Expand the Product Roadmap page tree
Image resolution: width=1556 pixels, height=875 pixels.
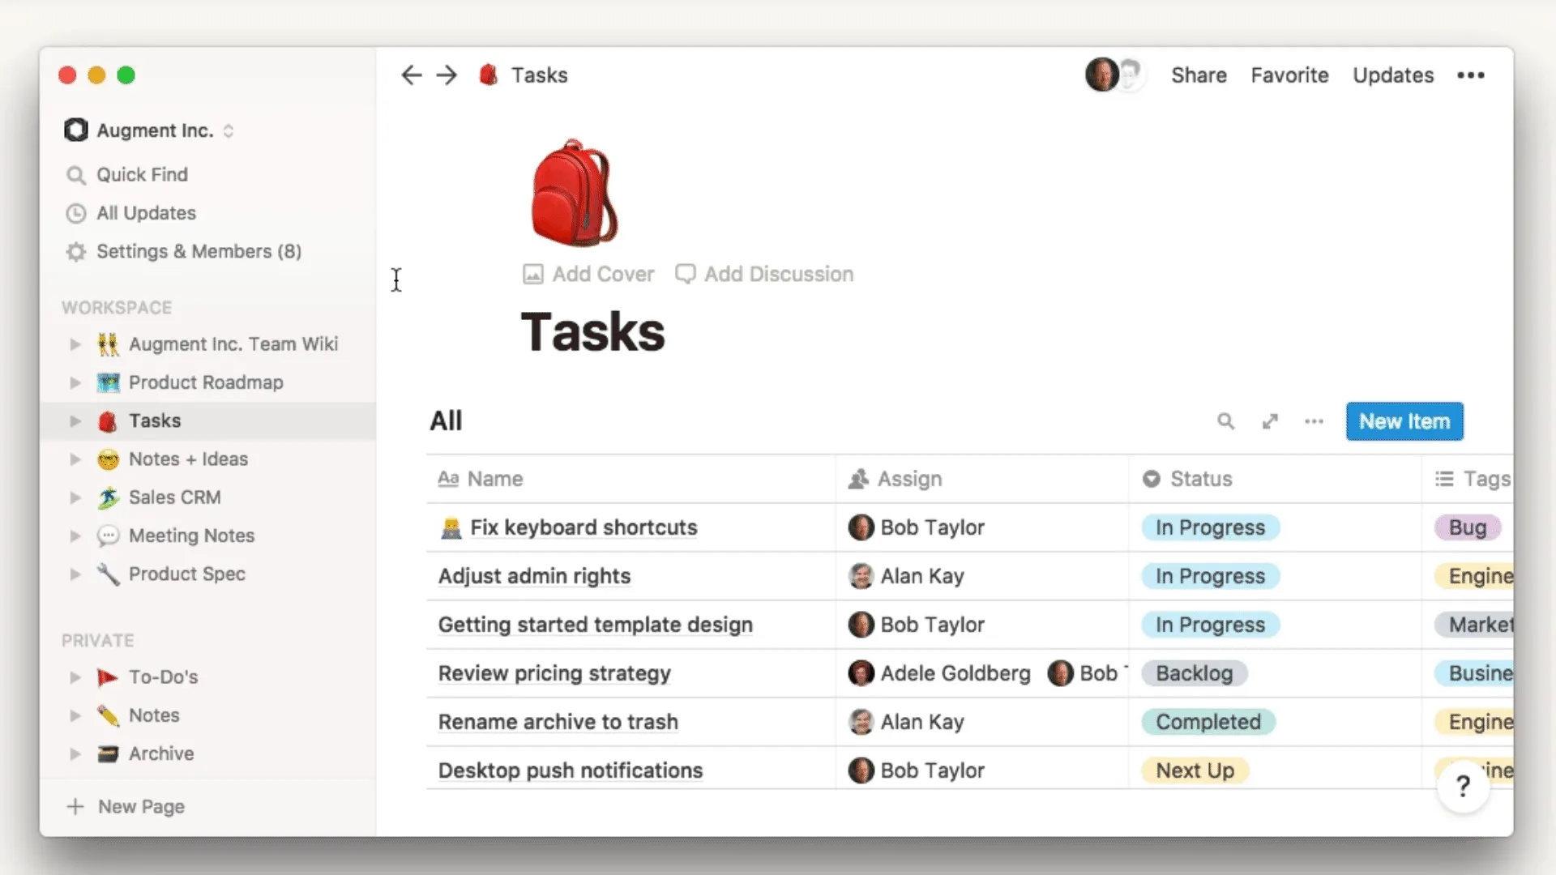pyautogui.click(x=75, y=382)
